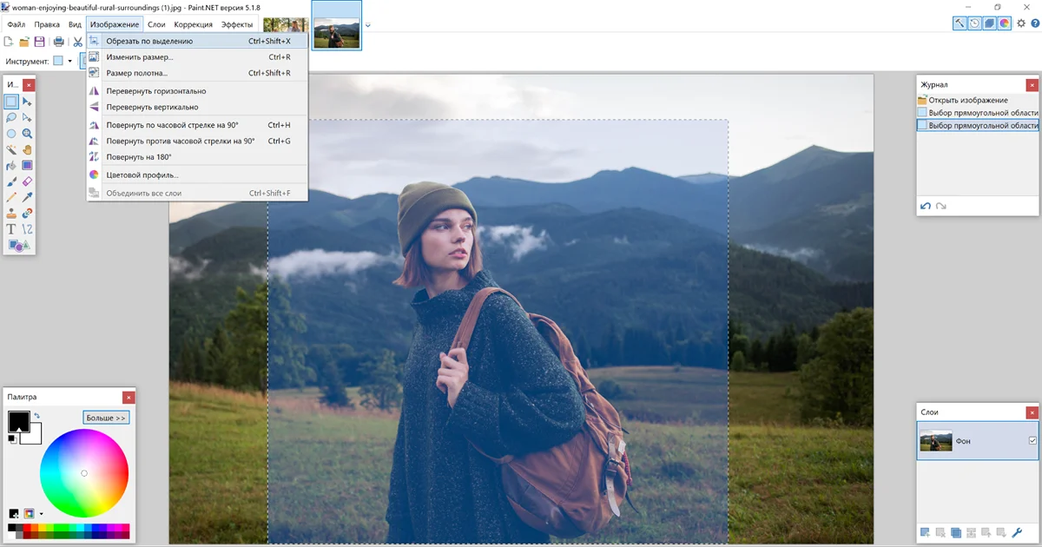
Task: Click the Save floppy disk icon
Action: (x=39, y=42)
